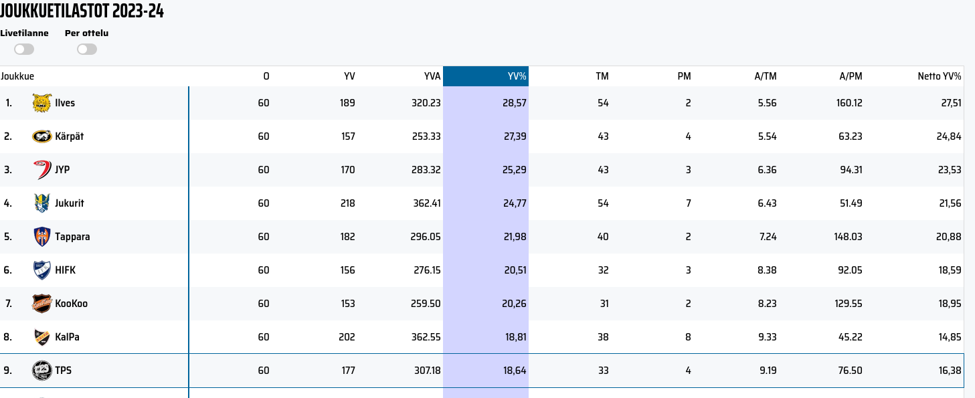Sort table by O column header

(266, 76)
